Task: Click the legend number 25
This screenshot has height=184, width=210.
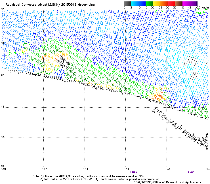Action: [160, 8]
